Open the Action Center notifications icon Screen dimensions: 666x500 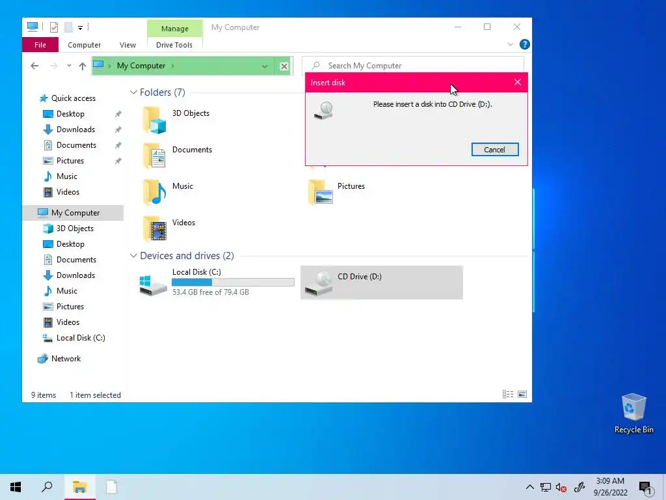(645, 487)
